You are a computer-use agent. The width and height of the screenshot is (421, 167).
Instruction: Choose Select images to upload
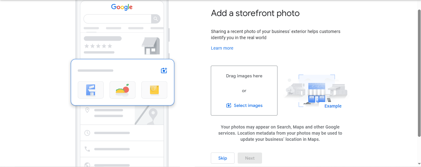click(x=248, y=105)
